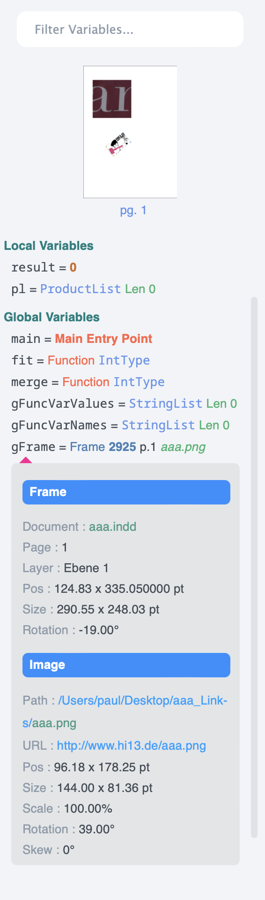Click the pink triangle pointer under gFrame

tap(26, 460)
